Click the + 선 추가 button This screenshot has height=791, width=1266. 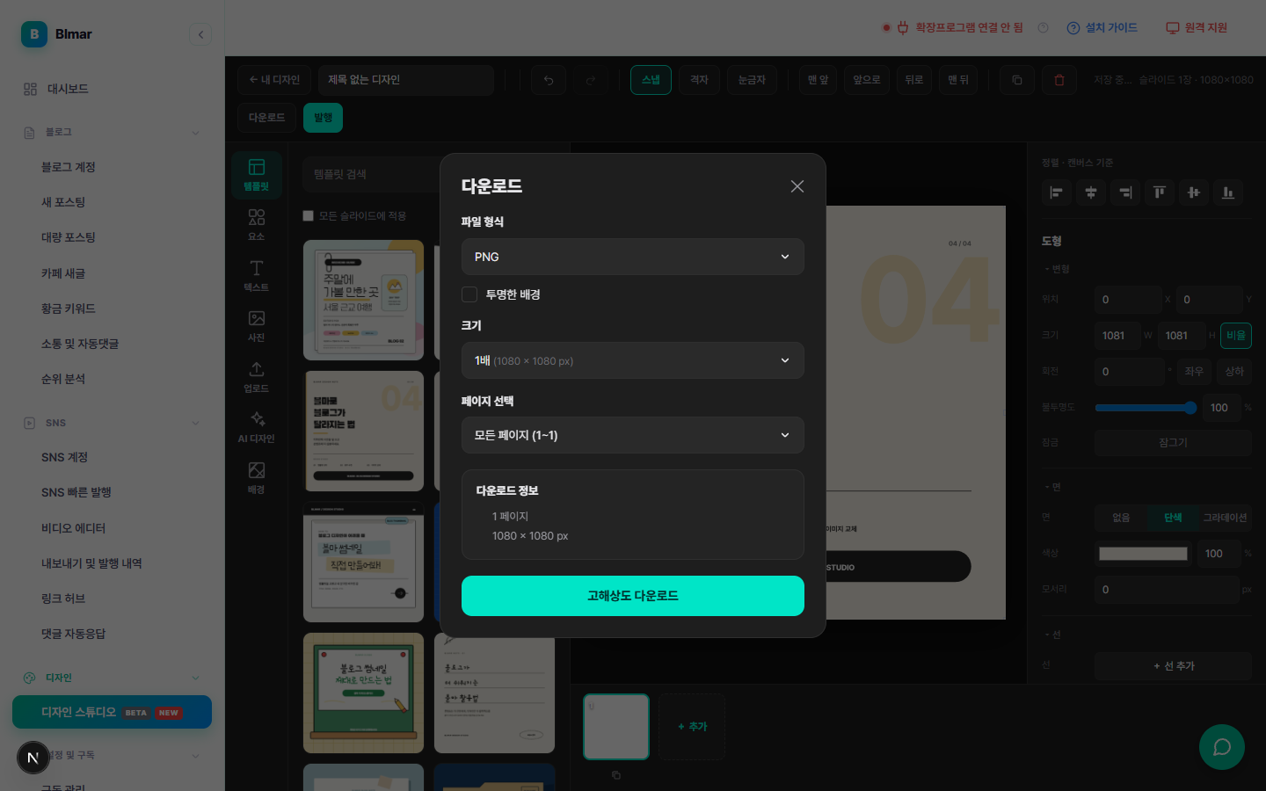(1173, 666)
